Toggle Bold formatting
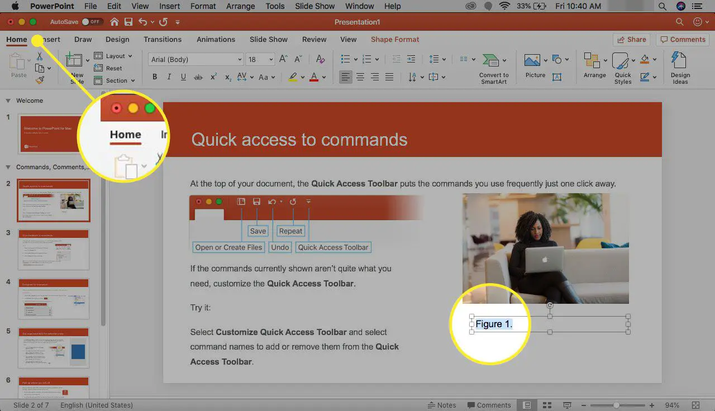The width and height of the screenshot is (715, 411). tap(155, 77)
